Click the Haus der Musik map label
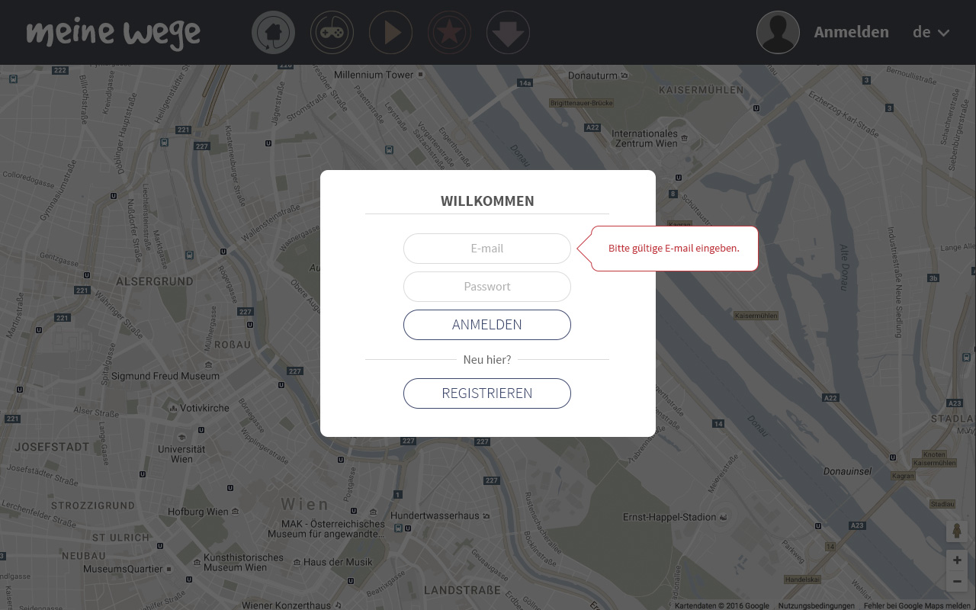The image size is (976, 610). pyautogui.click(x=338, y=562)
